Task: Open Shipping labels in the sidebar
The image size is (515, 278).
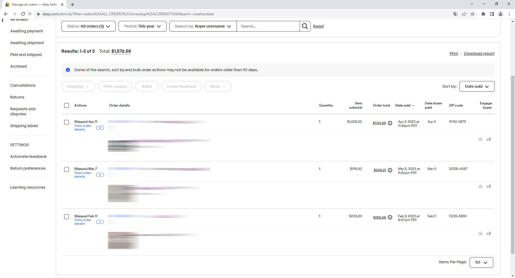Action: click(24, 126)
